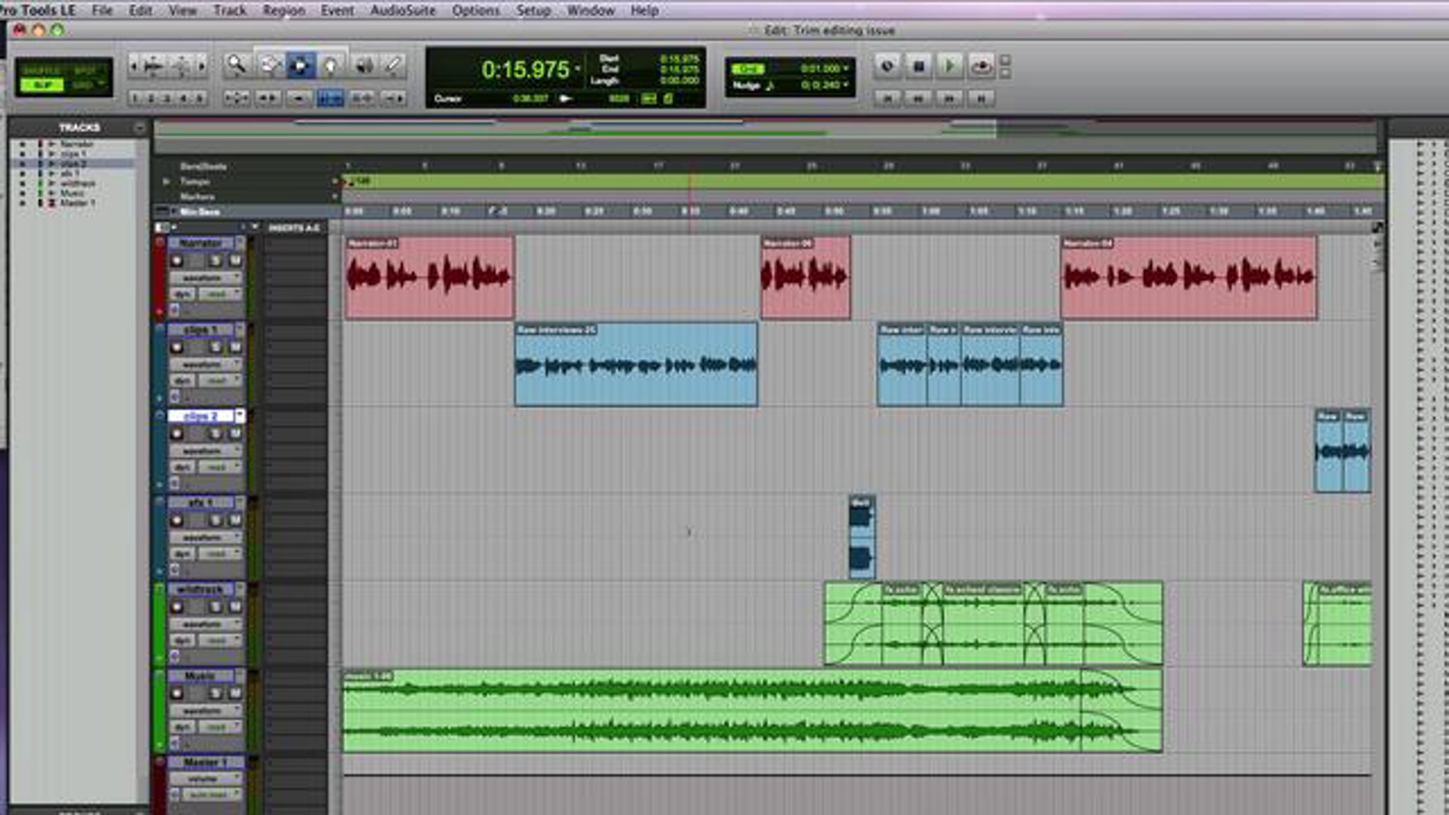Viewport: 1449px width, 815px height.
Task: Open clips 1 automation mode dropdown
Action: pyautogui.click(x=219, y=380)
